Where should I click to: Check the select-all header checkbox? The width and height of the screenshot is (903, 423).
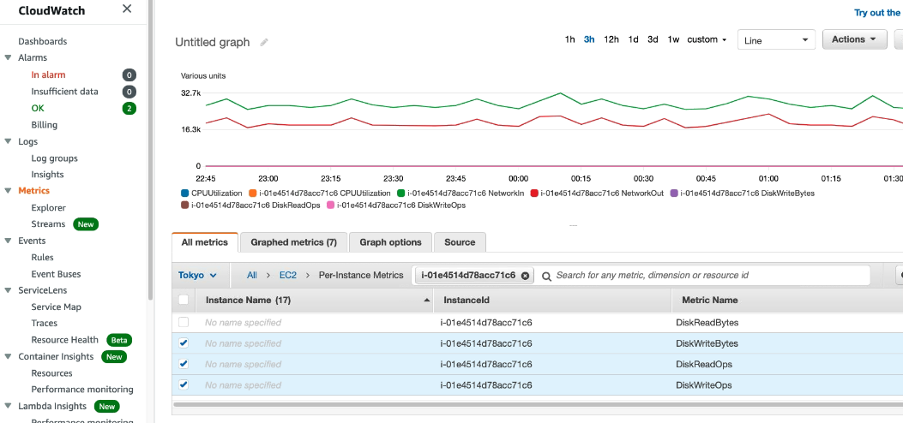coord(184,300)
